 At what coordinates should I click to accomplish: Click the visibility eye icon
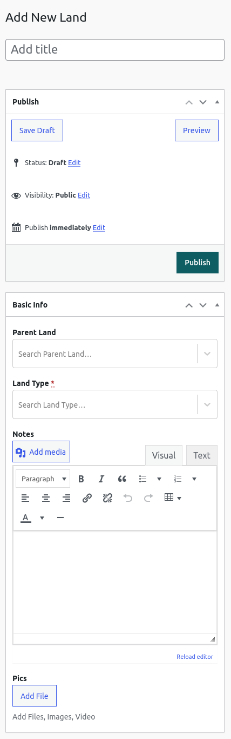pyautogui.click(x=16, y=195)
